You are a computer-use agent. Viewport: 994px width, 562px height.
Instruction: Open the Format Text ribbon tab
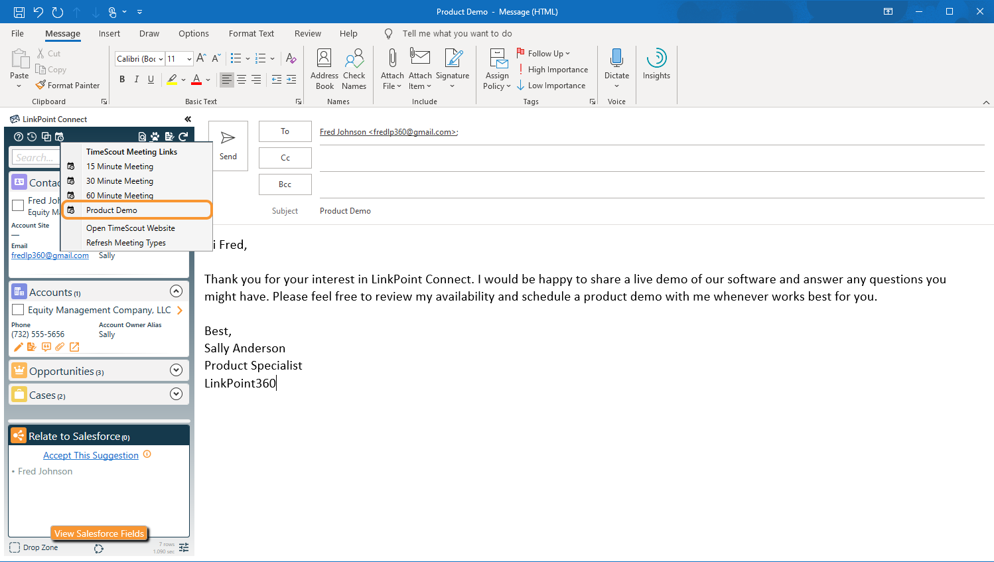click(x=251, y=34)
